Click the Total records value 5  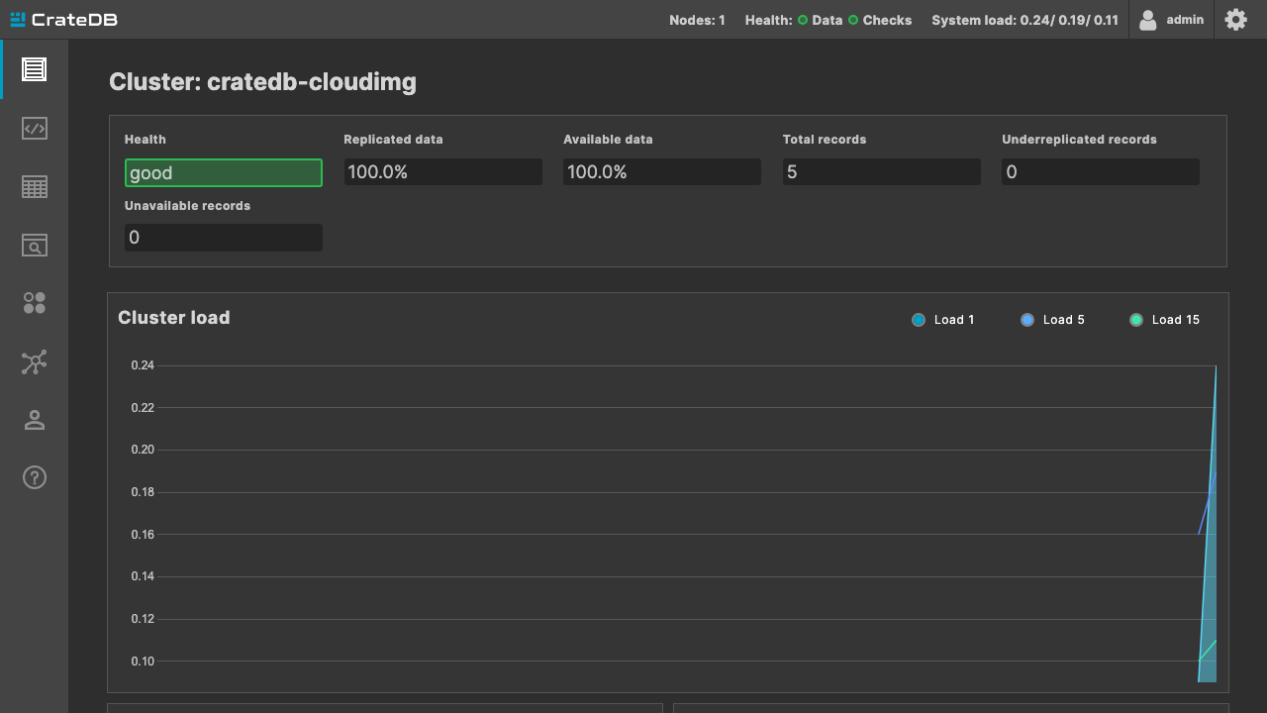click(882, 172)
